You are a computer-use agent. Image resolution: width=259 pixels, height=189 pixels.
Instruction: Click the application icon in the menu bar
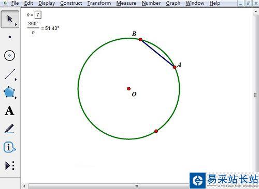tap(6, 3)
